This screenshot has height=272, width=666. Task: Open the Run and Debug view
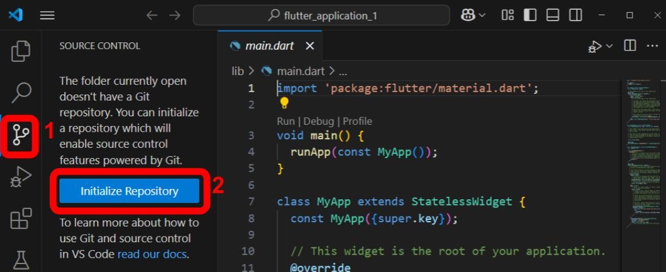(x=21, y=178)
